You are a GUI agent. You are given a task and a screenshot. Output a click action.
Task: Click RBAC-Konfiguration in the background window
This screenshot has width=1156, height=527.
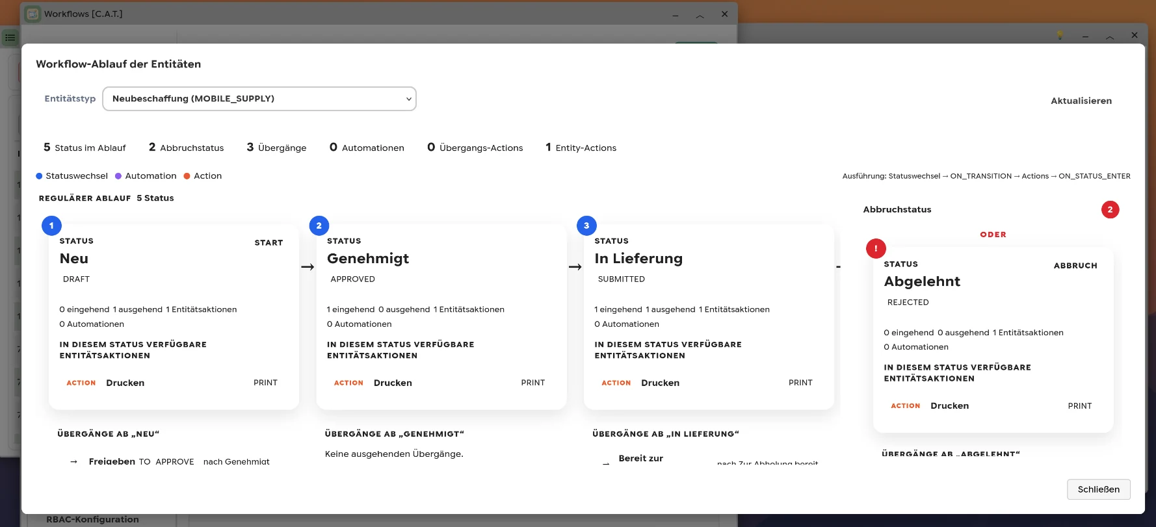click(92, 519)
